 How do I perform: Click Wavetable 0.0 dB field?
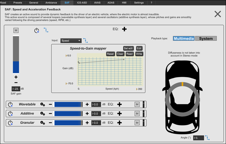pos(96,104)
